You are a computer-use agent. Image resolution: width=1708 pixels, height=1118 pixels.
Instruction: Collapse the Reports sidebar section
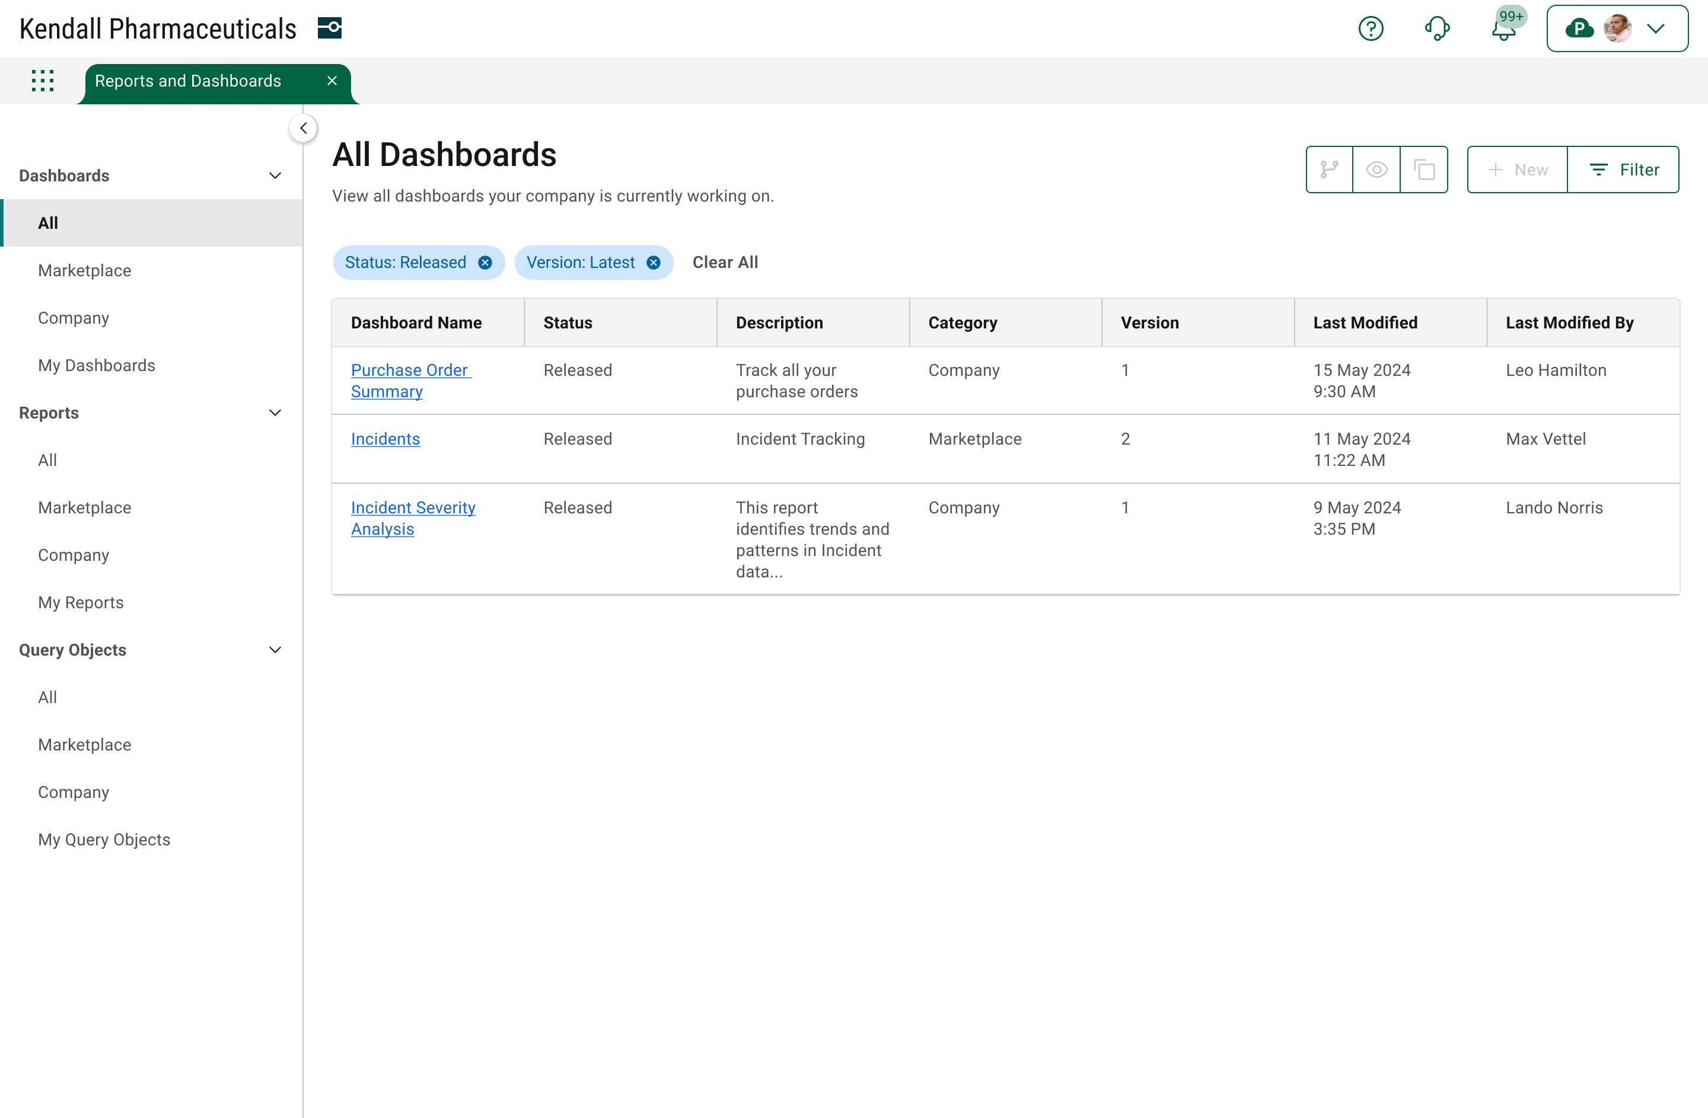[x=275, y=413]
